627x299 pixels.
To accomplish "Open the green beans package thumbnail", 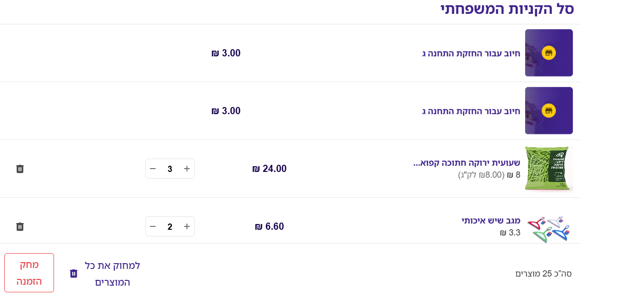I will point(549,169).
